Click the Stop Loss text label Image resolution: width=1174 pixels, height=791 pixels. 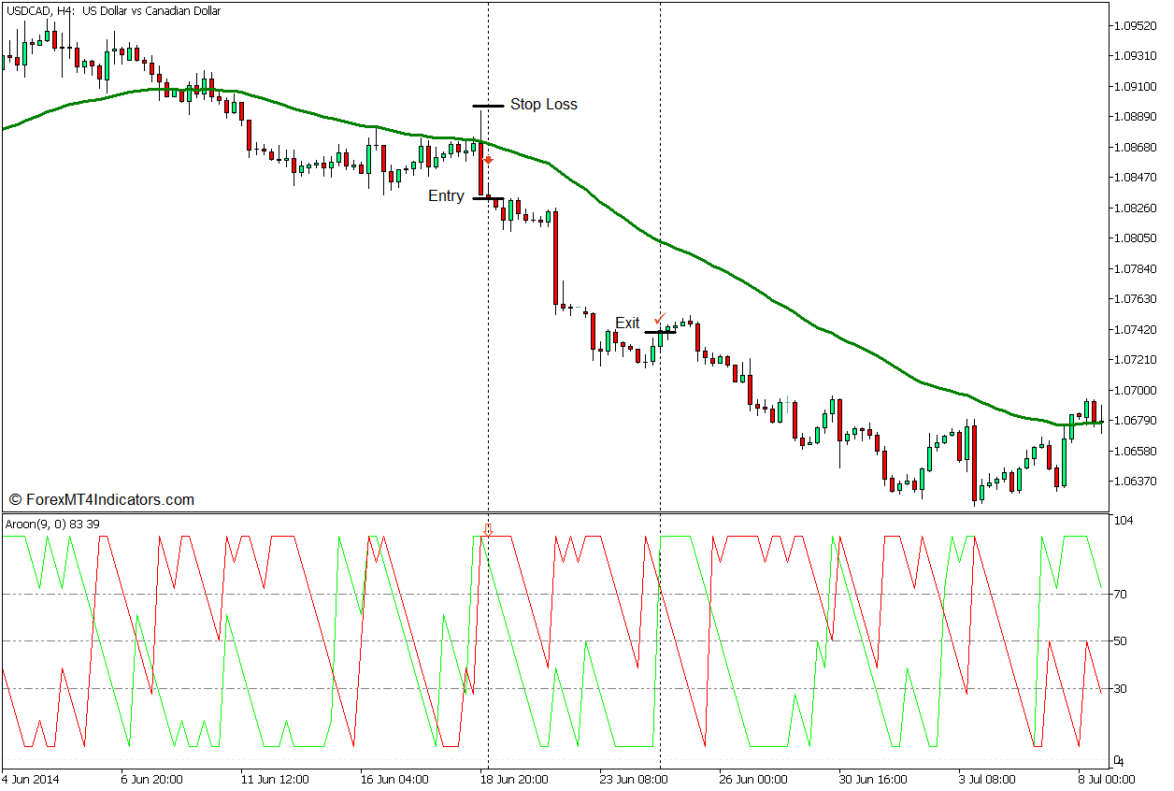543,105
